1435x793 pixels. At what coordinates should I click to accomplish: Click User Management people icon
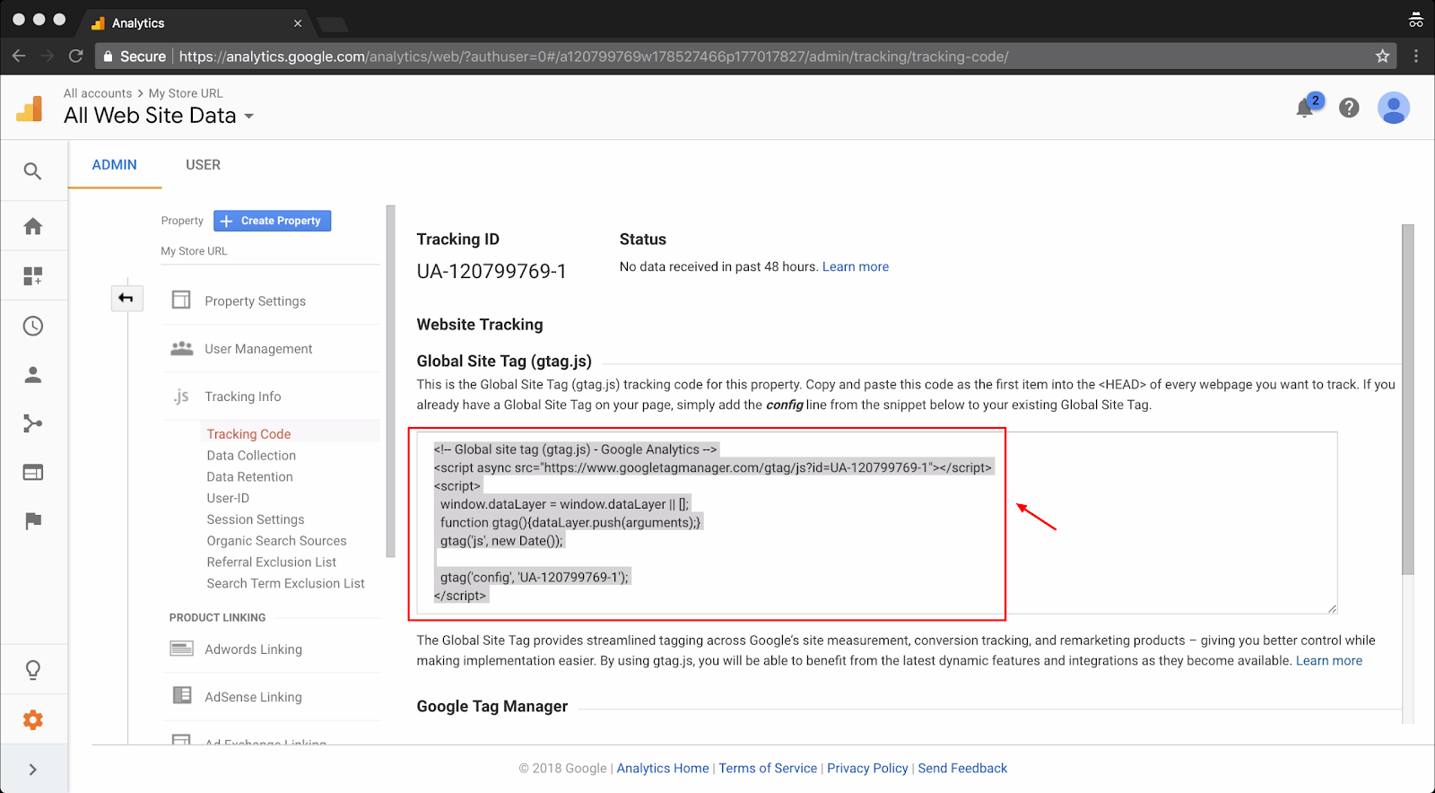182,348
